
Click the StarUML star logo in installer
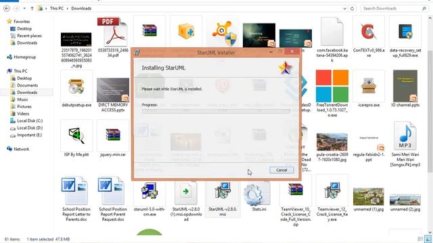[285, 67]
